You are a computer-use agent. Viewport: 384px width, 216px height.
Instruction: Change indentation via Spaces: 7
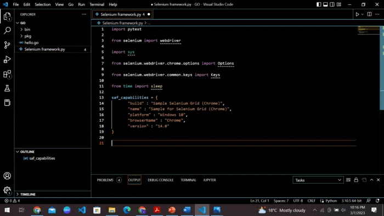[x=281, y=201]
